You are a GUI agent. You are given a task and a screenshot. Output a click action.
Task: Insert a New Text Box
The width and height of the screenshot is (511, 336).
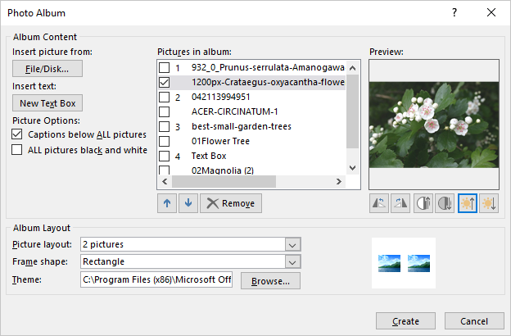(x=47, y=103)
